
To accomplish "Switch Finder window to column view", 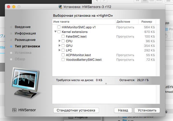I will click(x=152, y=1).
